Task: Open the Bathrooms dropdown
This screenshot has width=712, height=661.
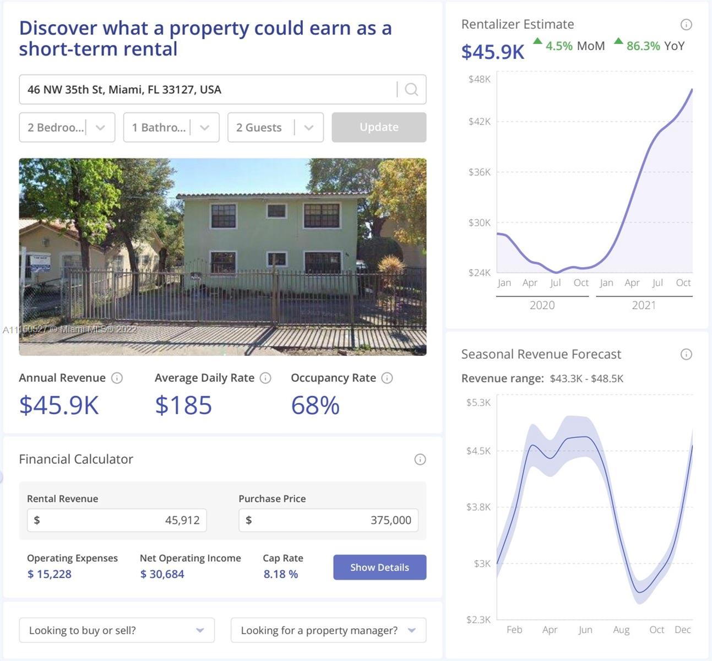Action: (171, 127)
